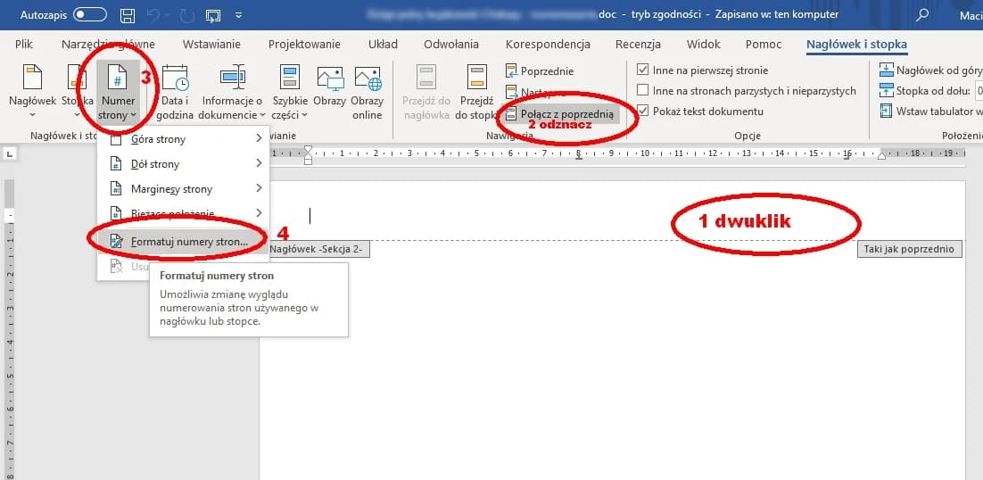Select Formatuj numery stron menu item
983x480 pixels.
coord(188,242)
